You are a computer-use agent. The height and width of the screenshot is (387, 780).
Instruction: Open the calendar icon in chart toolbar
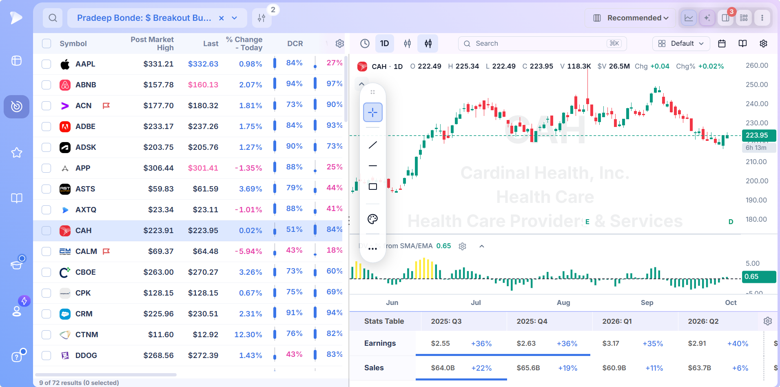[x=722, y=43]
